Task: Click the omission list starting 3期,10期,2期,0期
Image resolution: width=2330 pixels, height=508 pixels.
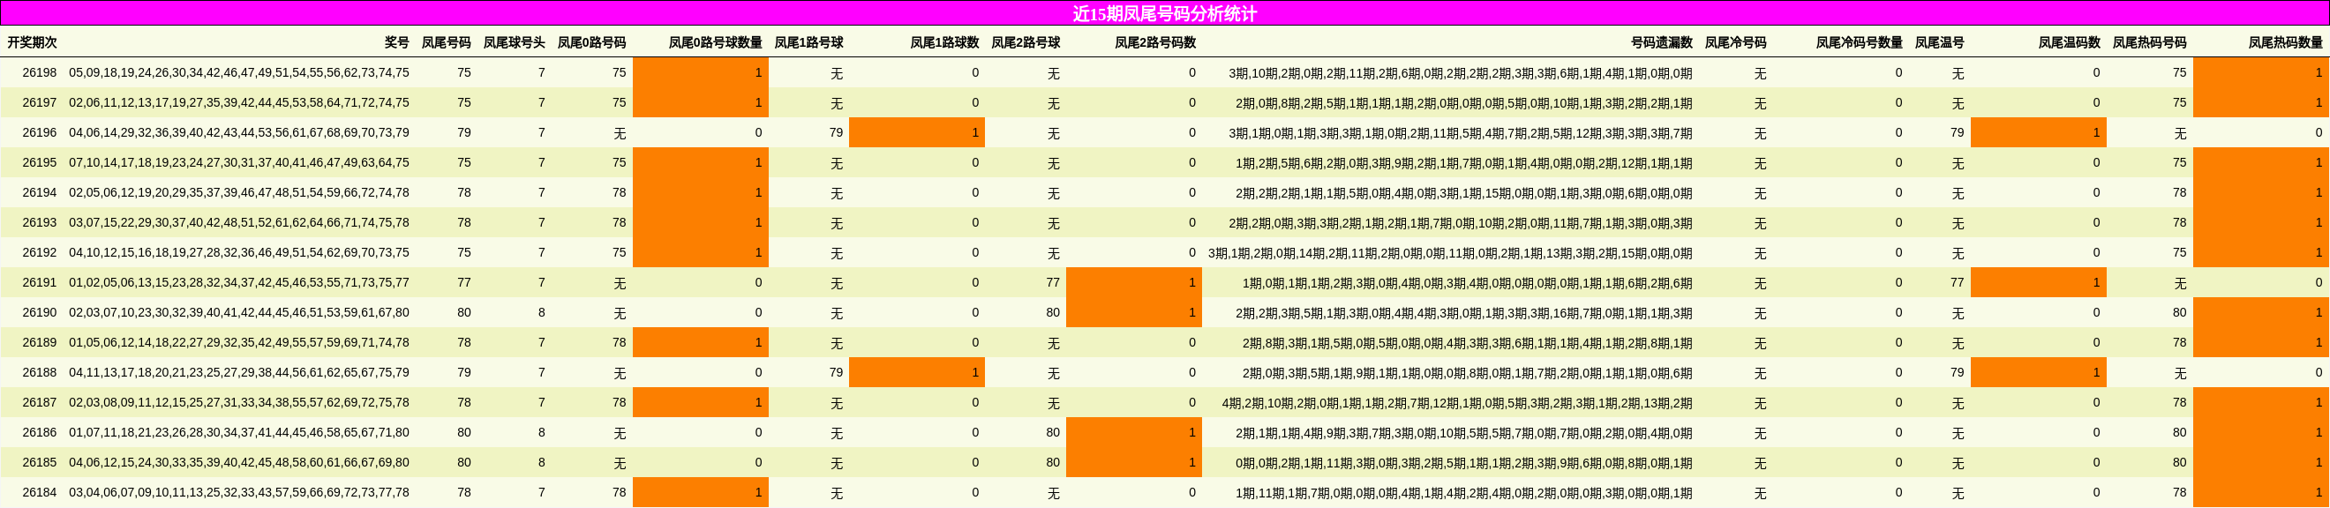Action: pyautogui.click(x=1461, y=73)
